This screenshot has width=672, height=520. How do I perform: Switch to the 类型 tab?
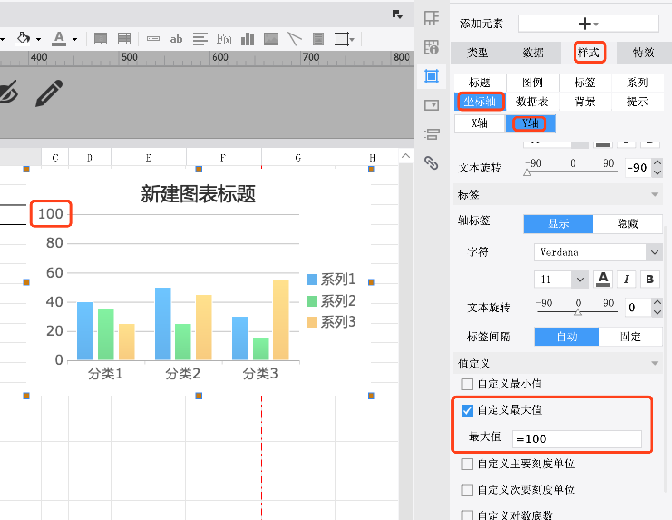pos(478,53)
